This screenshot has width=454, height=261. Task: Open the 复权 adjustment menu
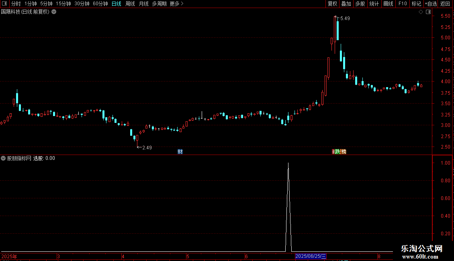332,4
